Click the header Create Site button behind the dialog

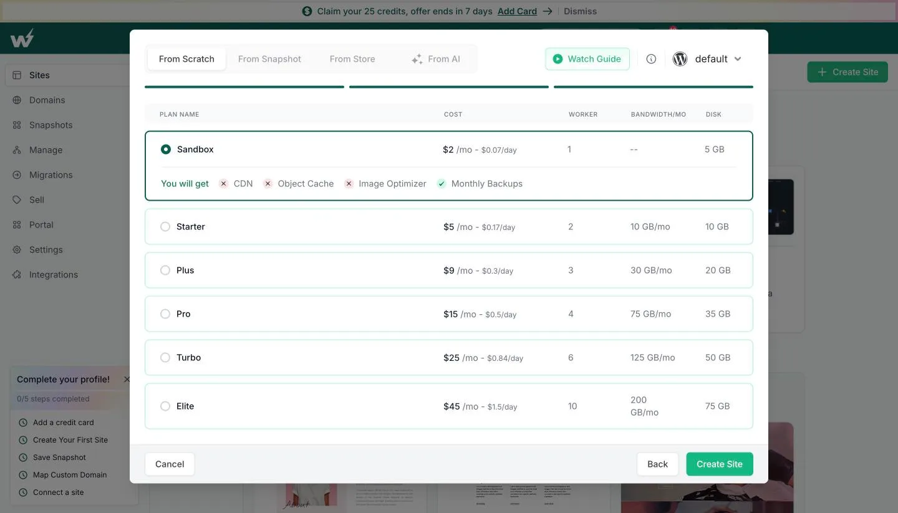847,72
